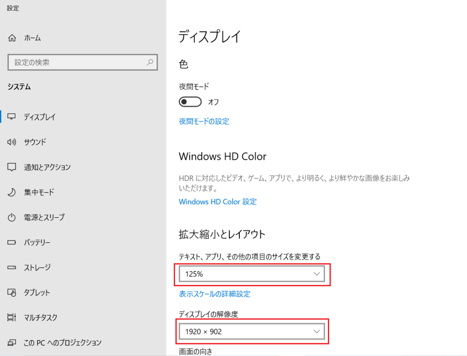Click the Power & sleep (電源とスリープ) icon
The width and height of the screenshot is (467, 356).
12,217
